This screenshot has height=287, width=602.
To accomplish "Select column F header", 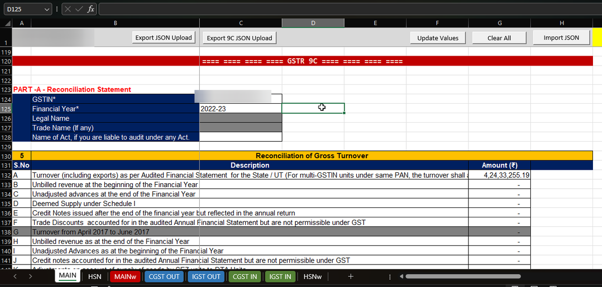I will coord(437,23).
